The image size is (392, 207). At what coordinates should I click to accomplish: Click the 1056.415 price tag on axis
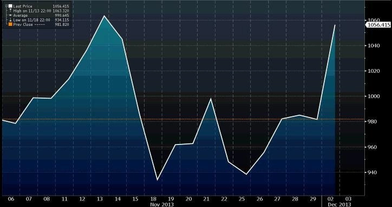point(378,25)
